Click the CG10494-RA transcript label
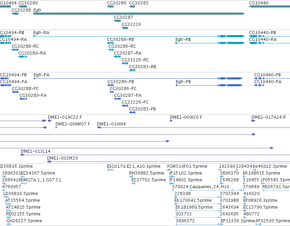The height and width of the screenshot is (226, 290). pyautogui.click(x=13, y=40)
